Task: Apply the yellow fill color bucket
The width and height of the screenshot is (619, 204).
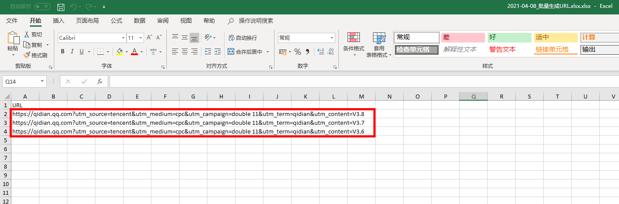Action: [x=120, y=52]
